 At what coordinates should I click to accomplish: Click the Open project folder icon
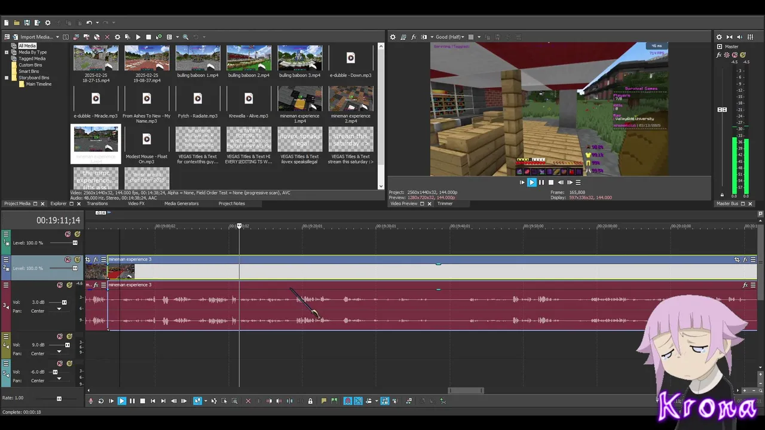[17, 23]
